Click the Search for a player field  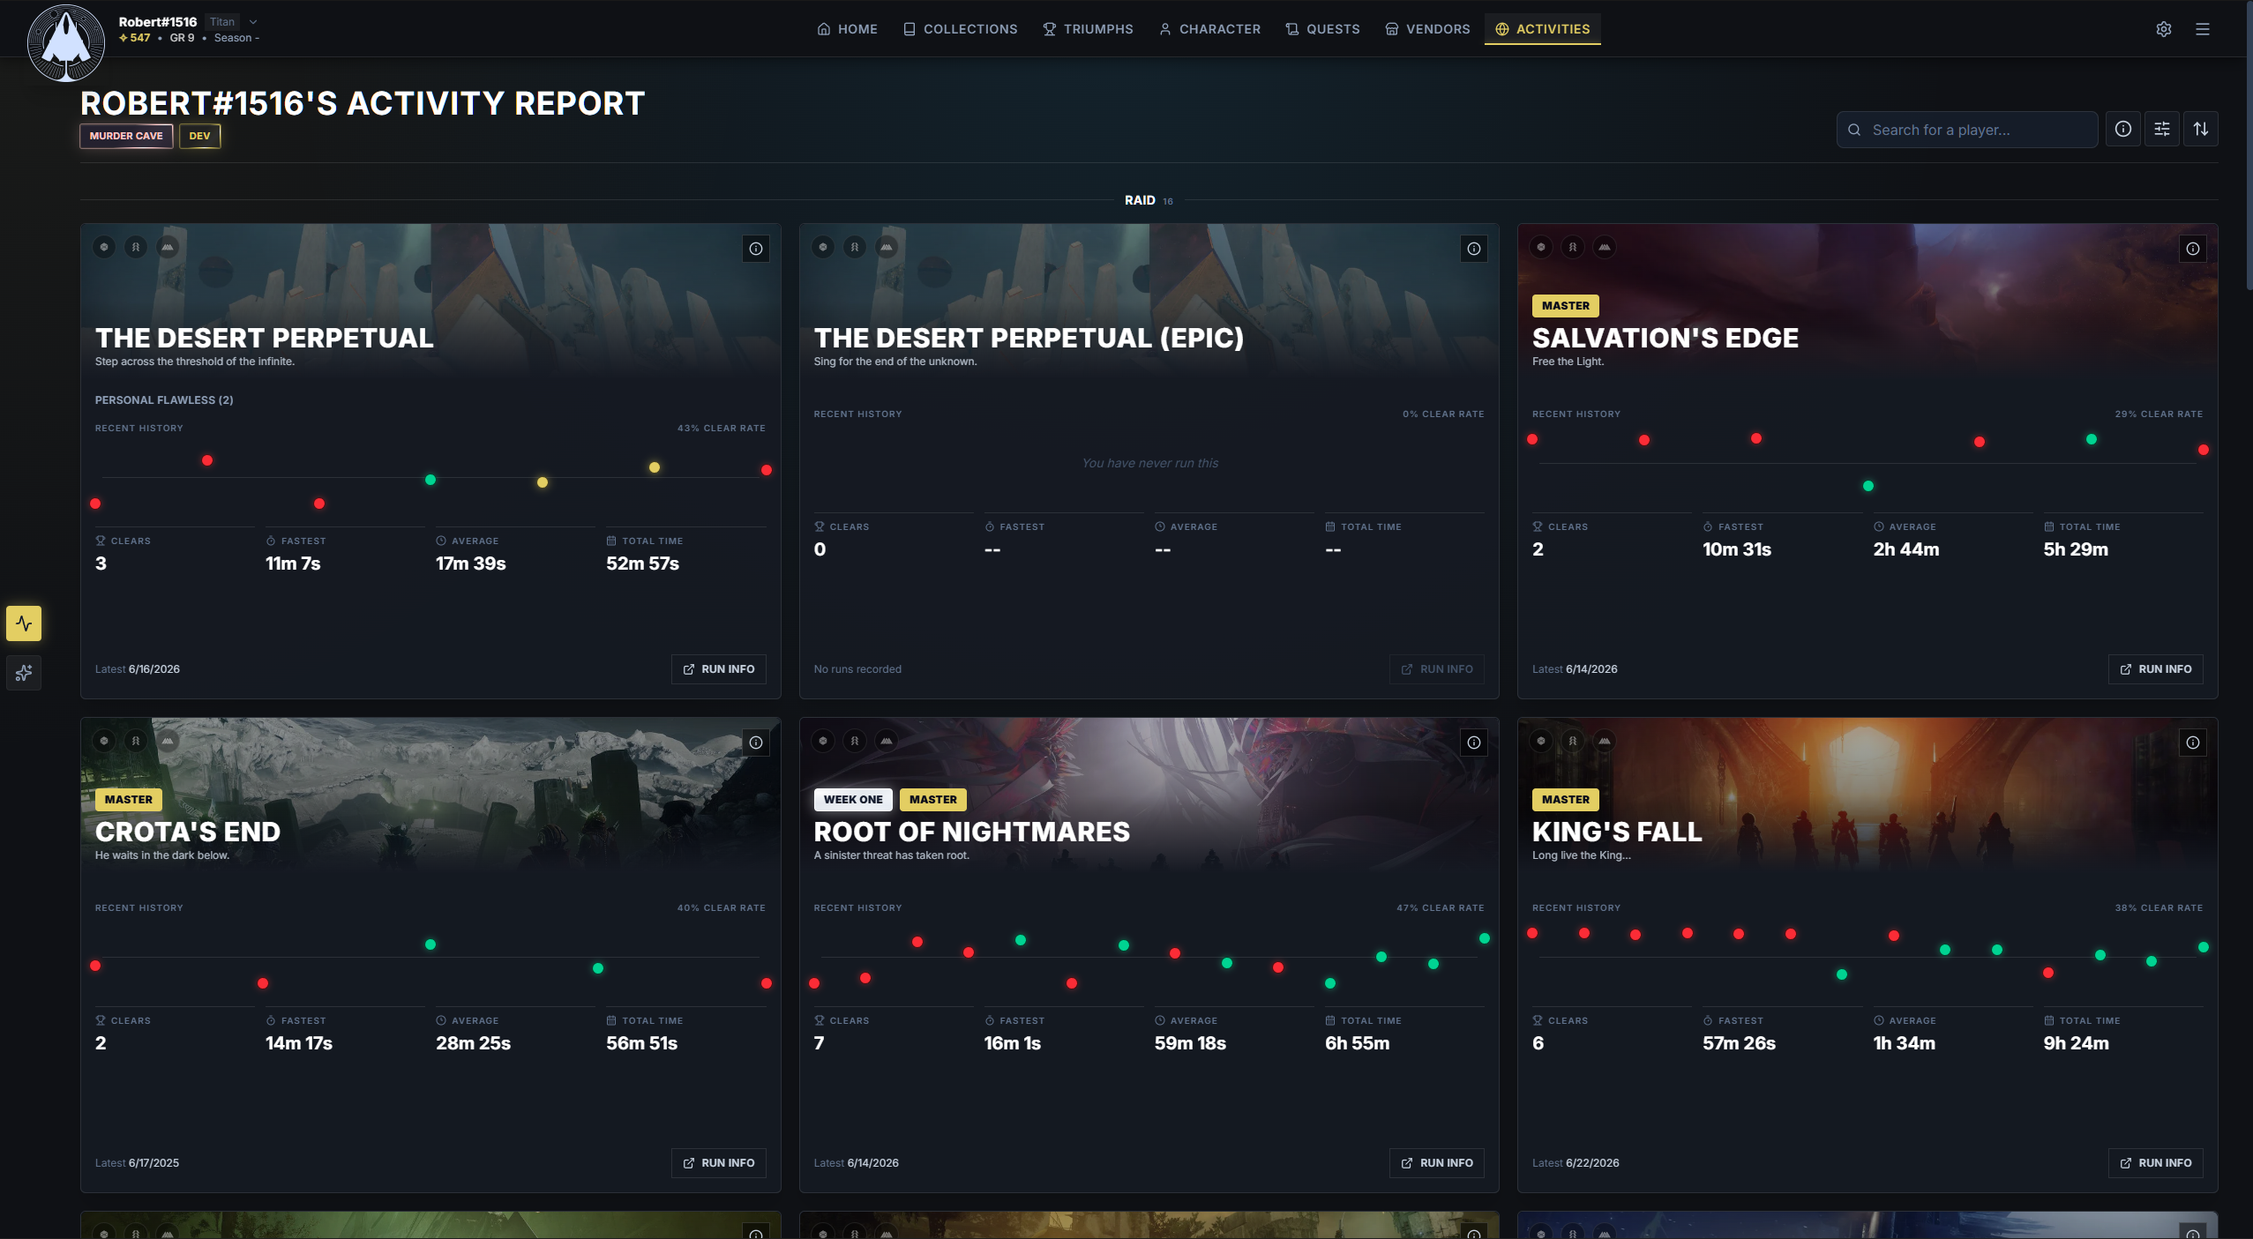pyautogui.click(x=1967, y=130)
